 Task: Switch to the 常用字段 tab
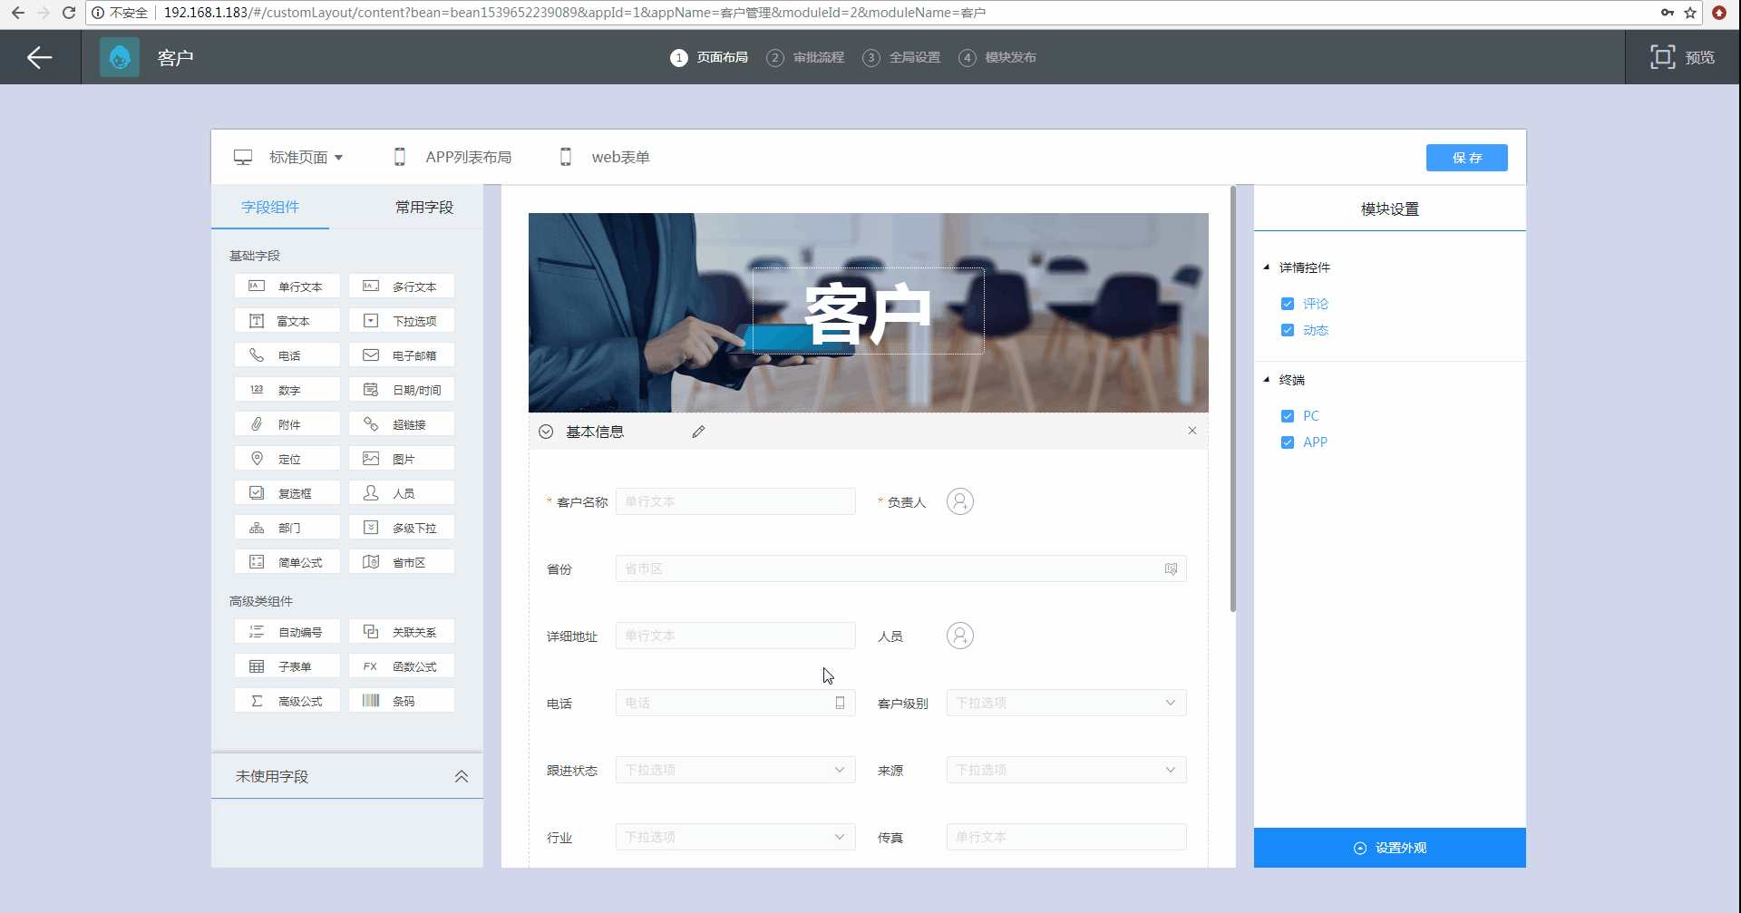424,207
